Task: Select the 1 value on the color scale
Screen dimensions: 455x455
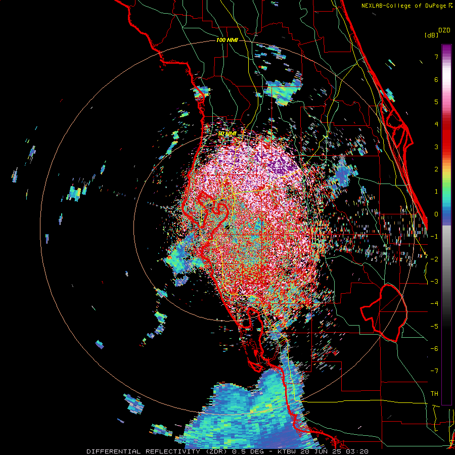Action: (x=436, y=192)
